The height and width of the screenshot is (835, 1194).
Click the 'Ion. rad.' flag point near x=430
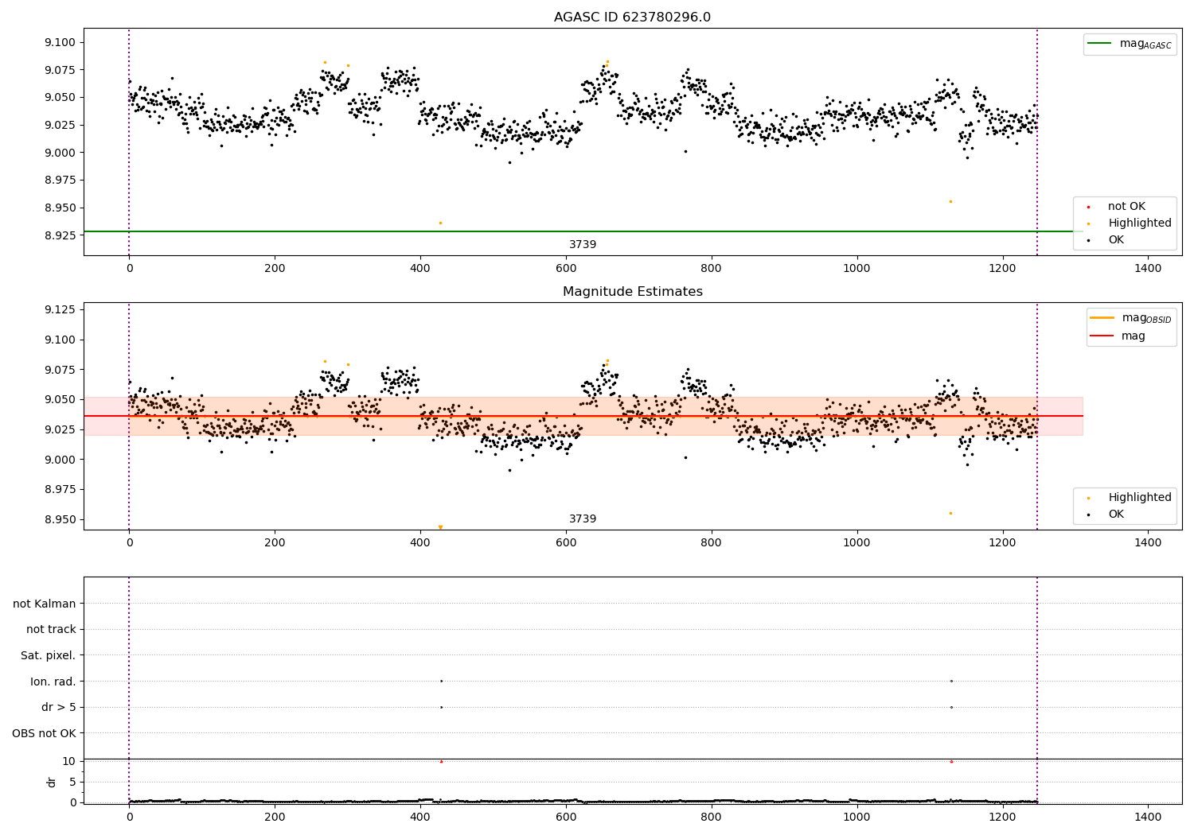[x=441, y=681]
